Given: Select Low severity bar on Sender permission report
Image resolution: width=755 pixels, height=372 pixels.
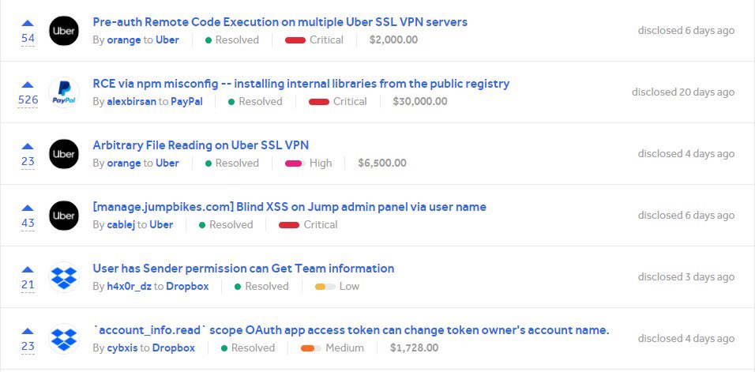Looking at the screenshot, I should point(325,287).
